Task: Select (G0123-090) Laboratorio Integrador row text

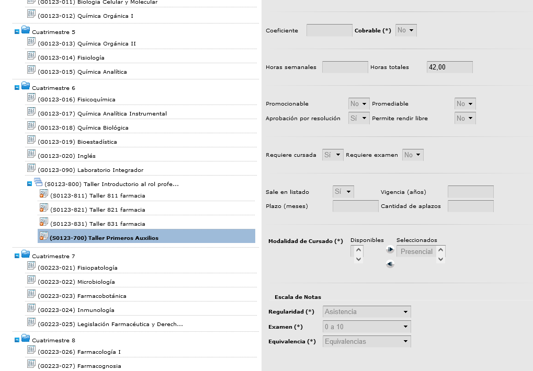Action: coord(90,170)
